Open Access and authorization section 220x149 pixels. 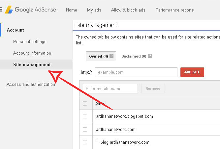coord(31,84)
